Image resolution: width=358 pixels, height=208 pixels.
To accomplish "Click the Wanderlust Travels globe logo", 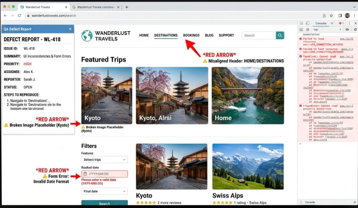I will pos(86,35).
